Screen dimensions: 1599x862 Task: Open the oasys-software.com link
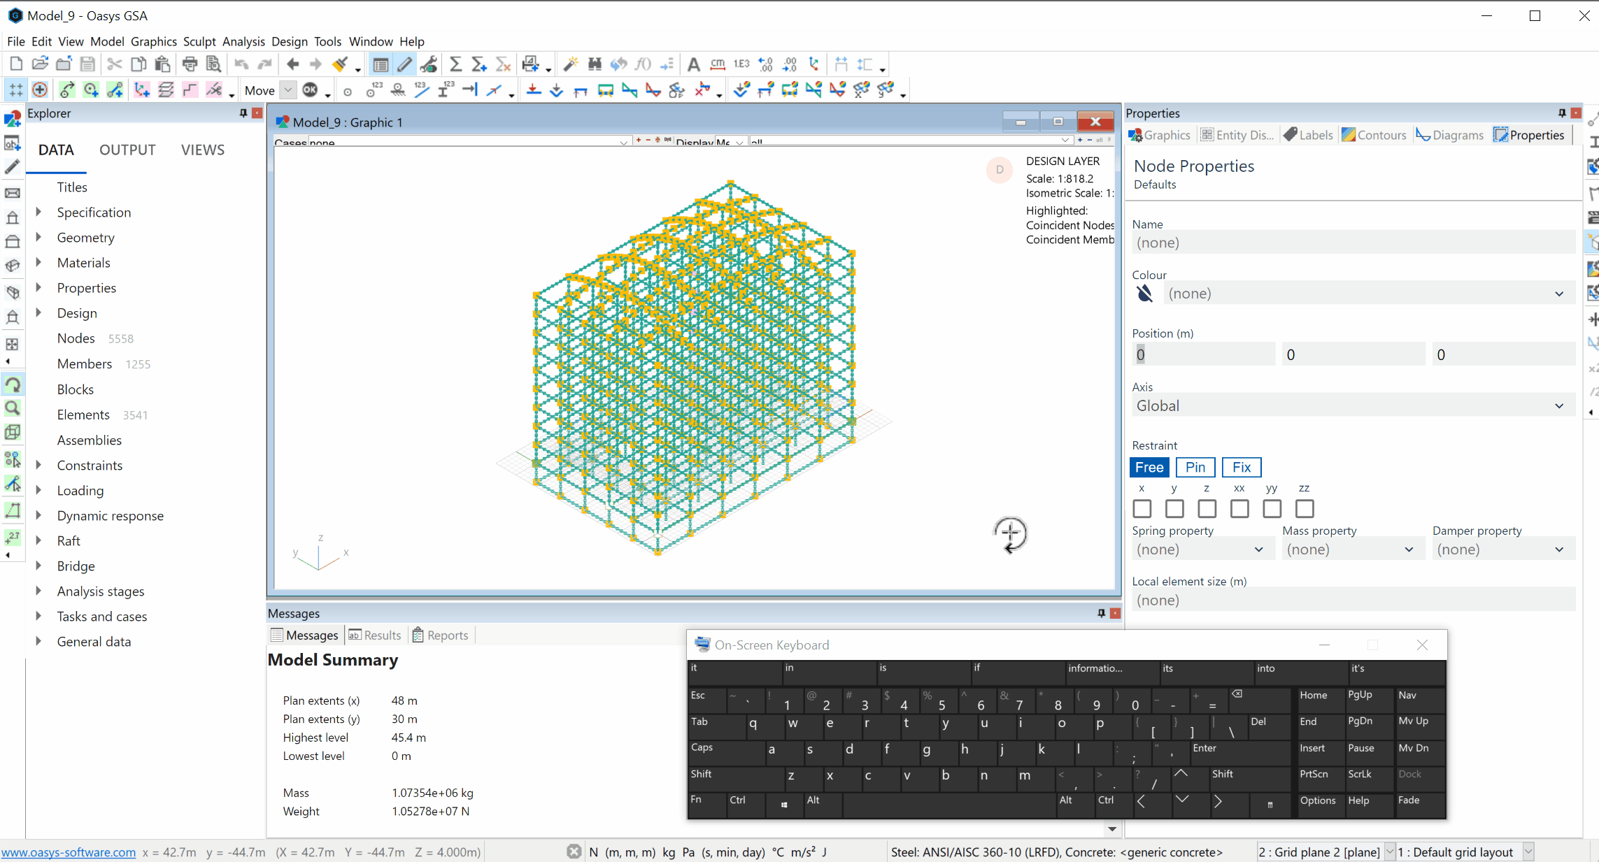69,852
